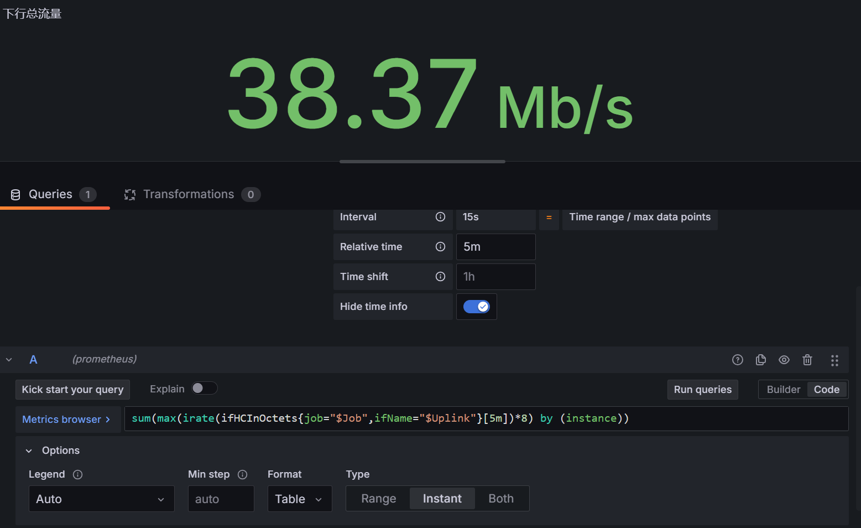This screenshot has height=528, width=861.
Task: Disable the Hide time info switch
Action: [477, 307]
